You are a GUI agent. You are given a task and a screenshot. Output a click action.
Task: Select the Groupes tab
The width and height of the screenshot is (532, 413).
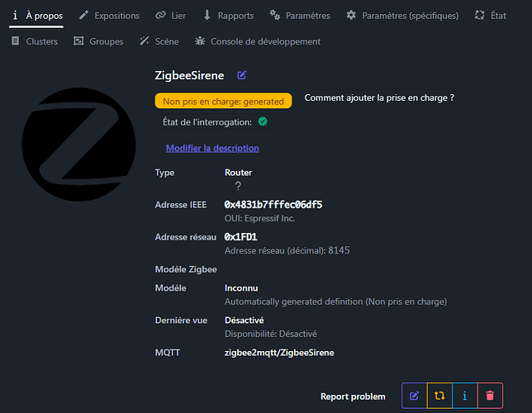(x=98, y=41)
